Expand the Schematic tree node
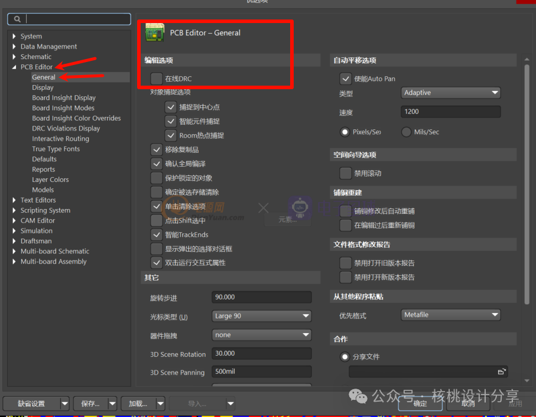 point(14,57)
